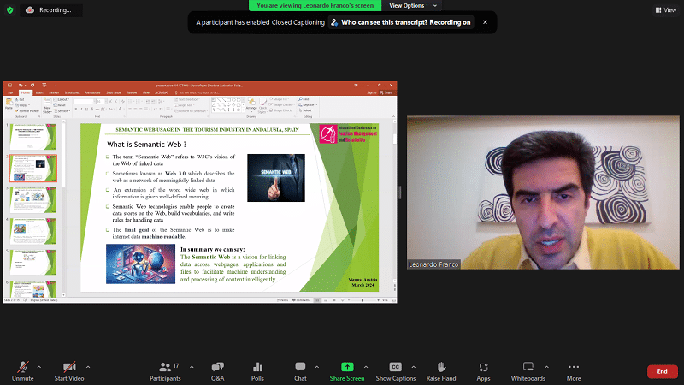
Task: Click the encryption shield icon
Action: [9, 10]
